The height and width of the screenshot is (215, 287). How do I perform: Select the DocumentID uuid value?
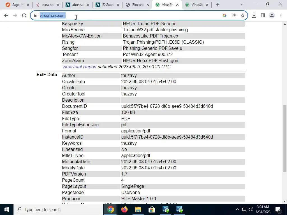point(167,106)
